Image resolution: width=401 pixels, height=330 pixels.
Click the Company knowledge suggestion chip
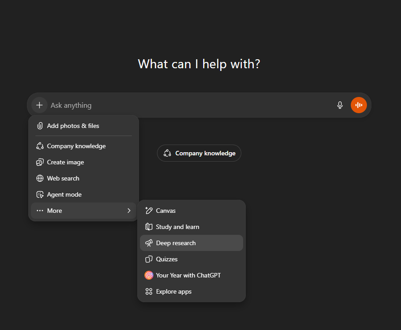tap(199, 153)
